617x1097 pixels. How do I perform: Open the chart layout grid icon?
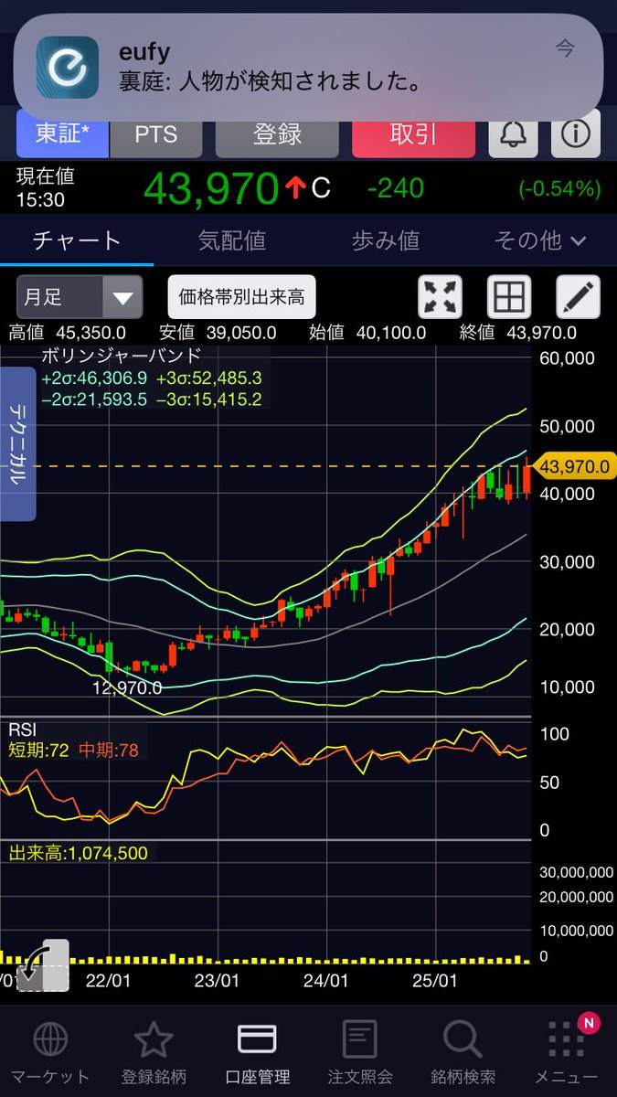pos(509,297)
